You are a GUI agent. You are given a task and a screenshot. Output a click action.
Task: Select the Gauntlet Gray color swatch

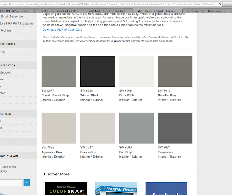point(175,71)
